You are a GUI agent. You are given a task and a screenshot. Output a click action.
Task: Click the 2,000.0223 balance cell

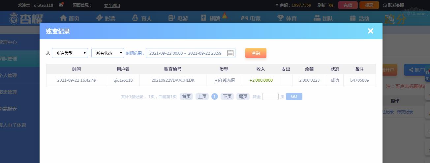(309, 80)
